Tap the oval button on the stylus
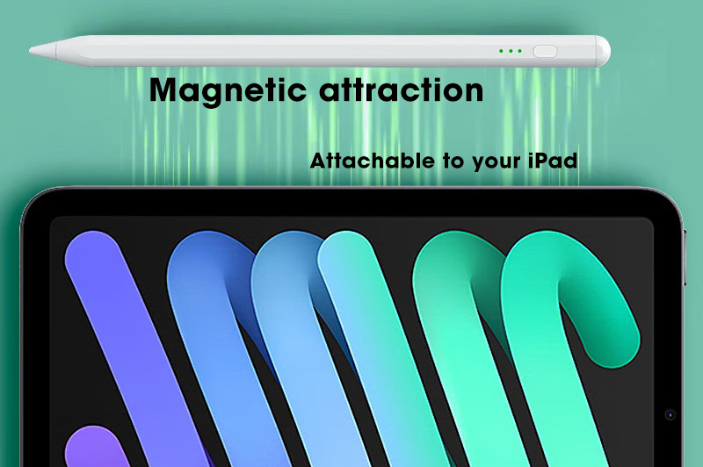This screenshot has height=467, width=703. click(545, 51)
